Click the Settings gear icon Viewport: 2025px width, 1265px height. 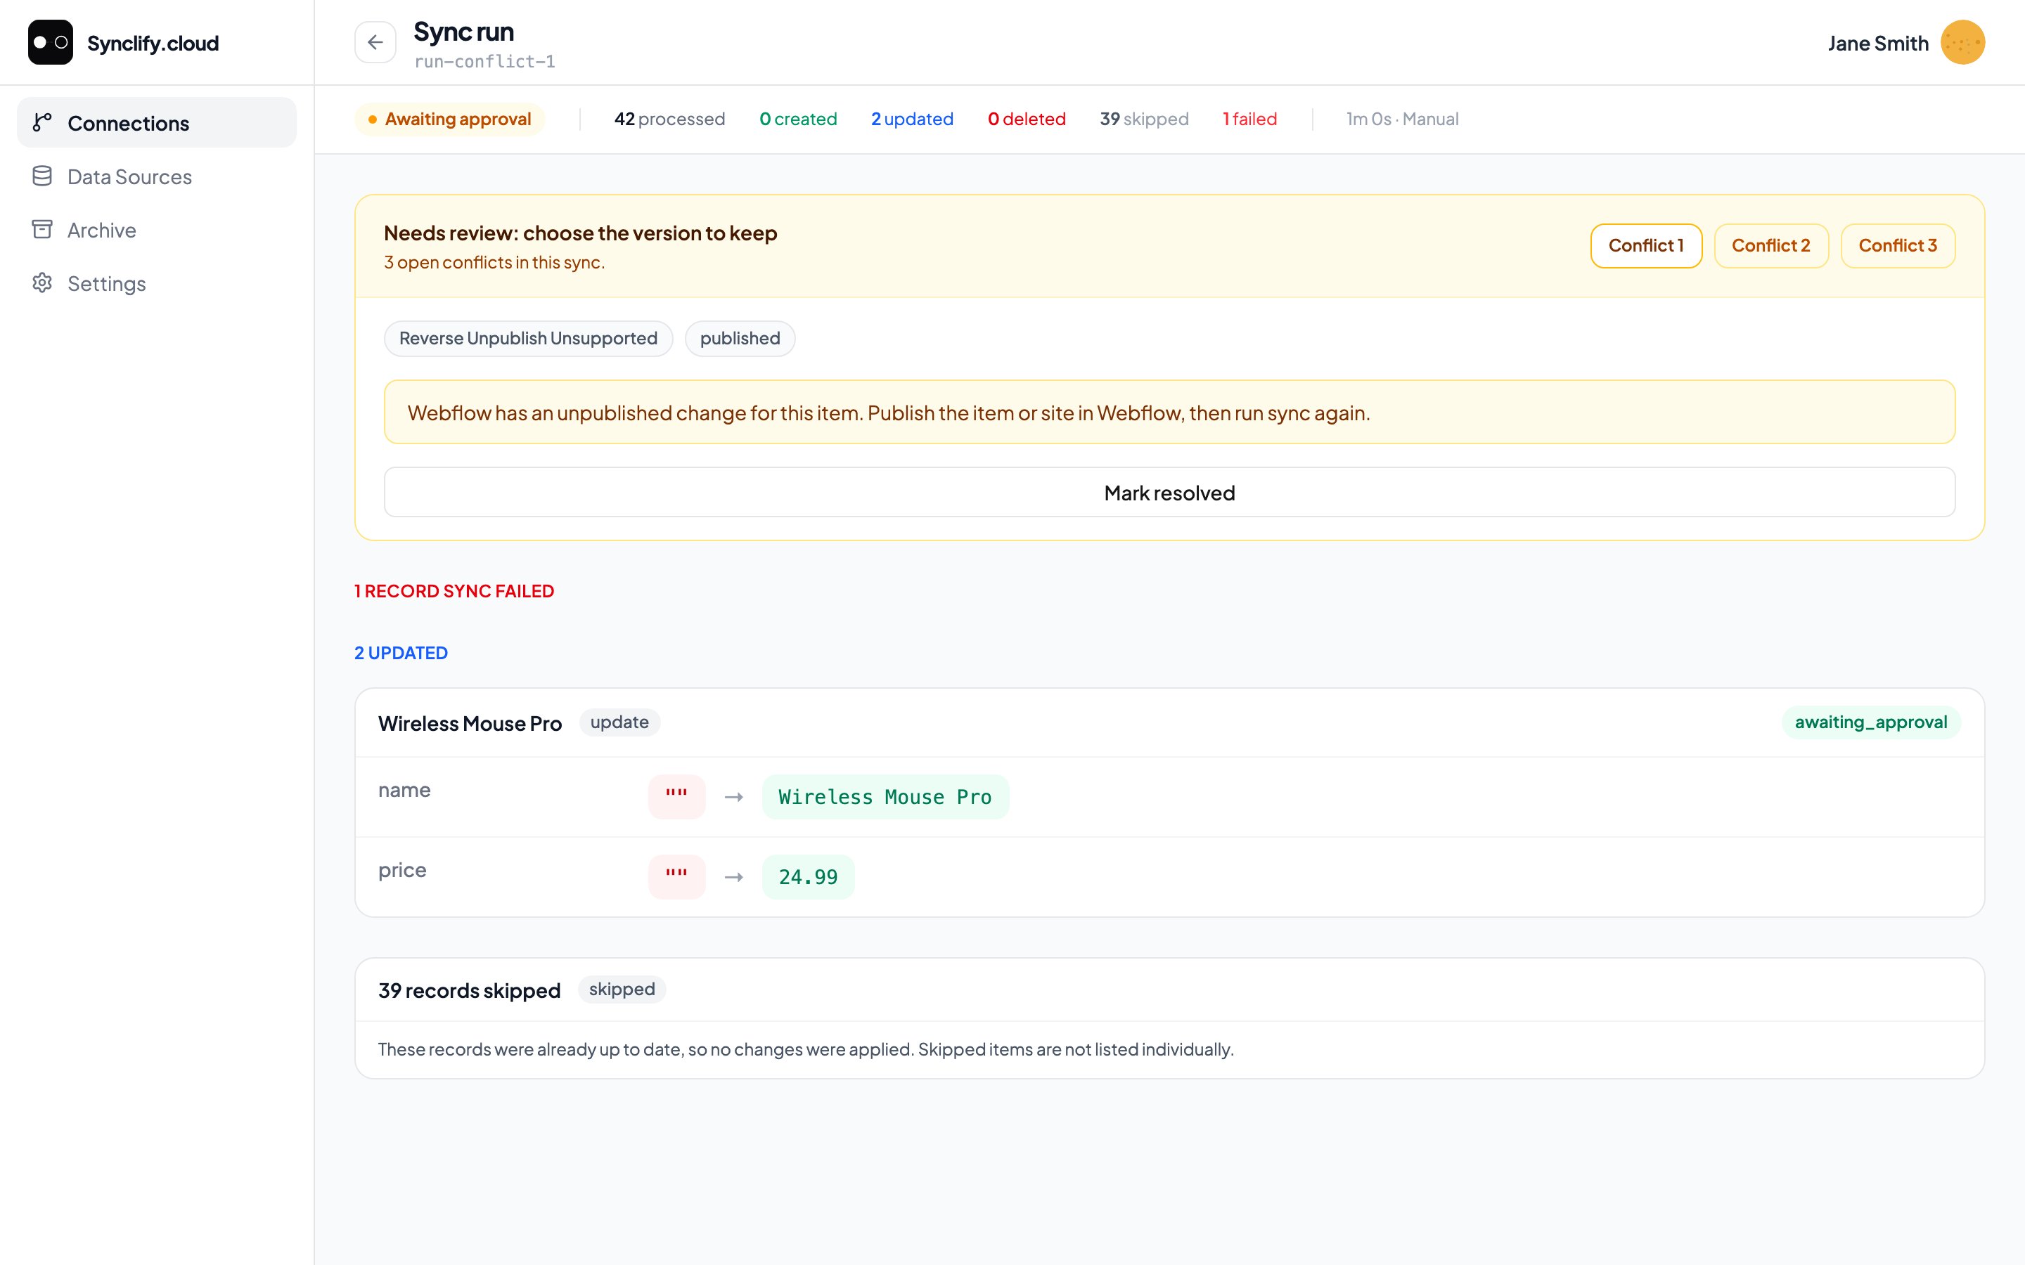42,284
